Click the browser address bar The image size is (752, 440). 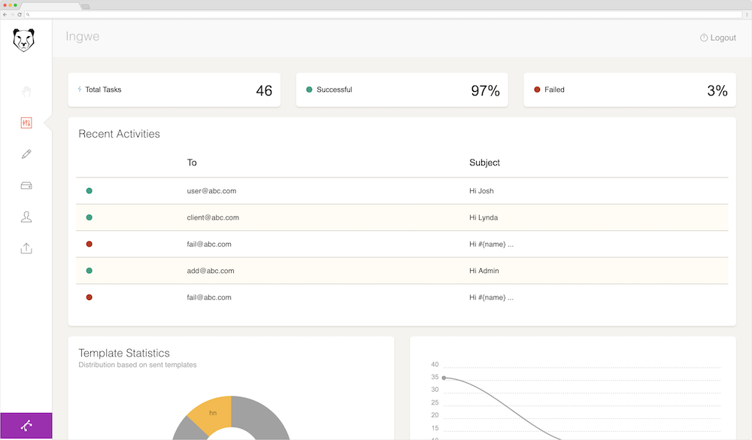pos(384,14)
